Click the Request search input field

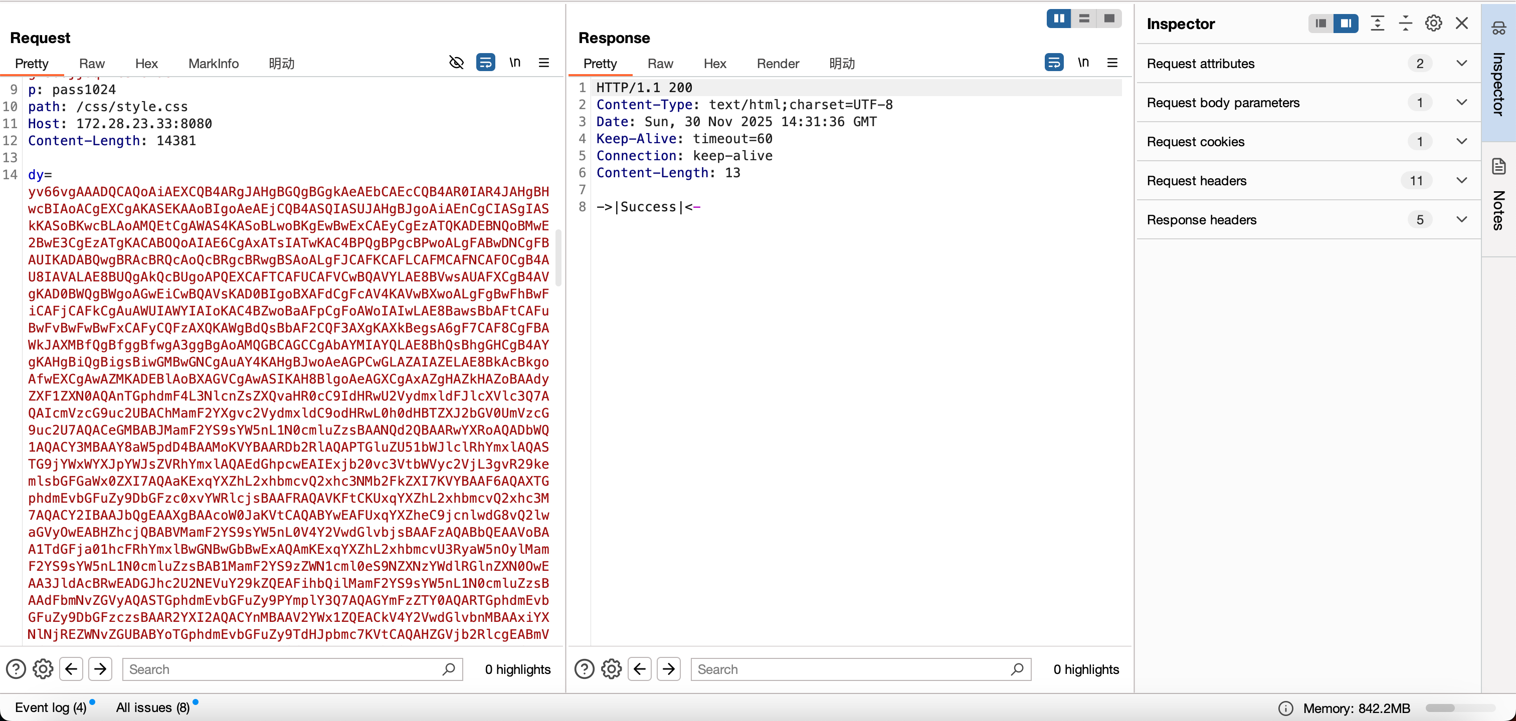pyautogui.click(x=282, y=669)
